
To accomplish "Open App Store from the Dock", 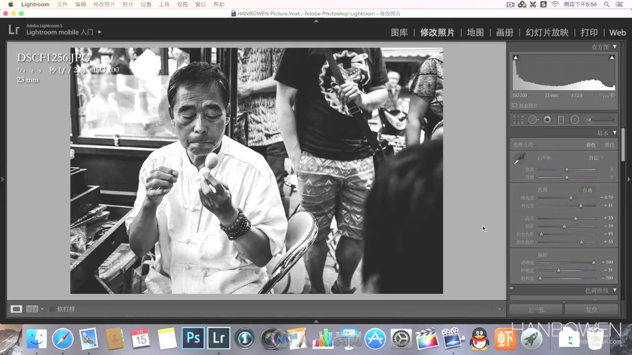I will pyautogui.click(x=375, y=339).
